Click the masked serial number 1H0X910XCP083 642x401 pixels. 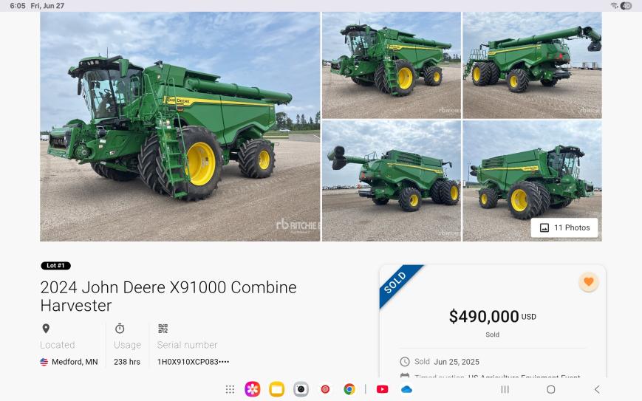pos(193,362)
